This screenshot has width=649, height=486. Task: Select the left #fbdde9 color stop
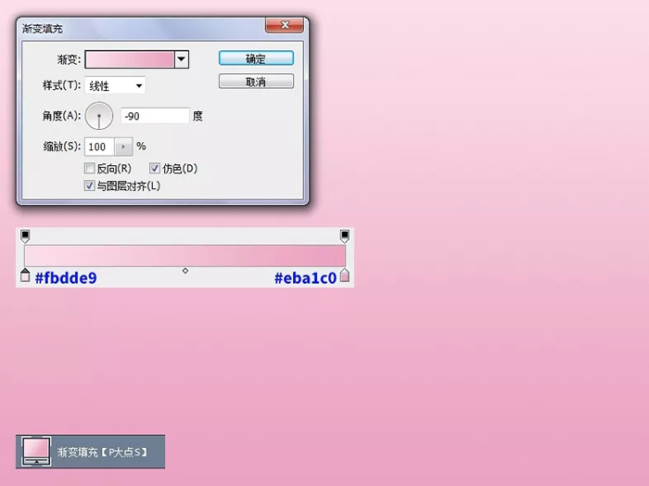(x=25, y=275)
